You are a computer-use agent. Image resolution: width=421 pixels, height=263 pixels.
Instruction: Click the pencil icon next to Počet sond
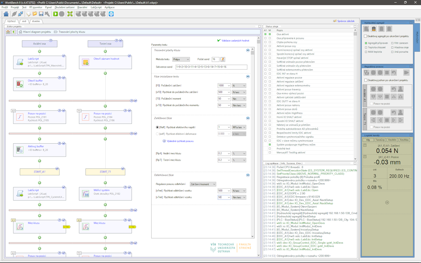tap(223, 59)
